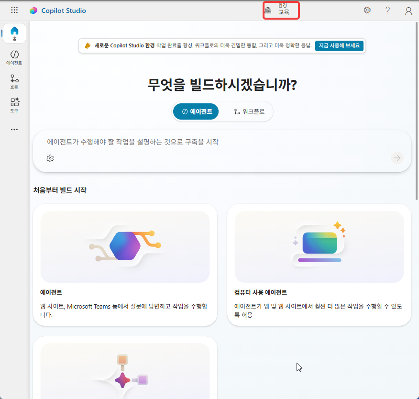This screenshot has width=419, height=399.
Task: Click the 에이전트 card title
Action: [51, 292]
